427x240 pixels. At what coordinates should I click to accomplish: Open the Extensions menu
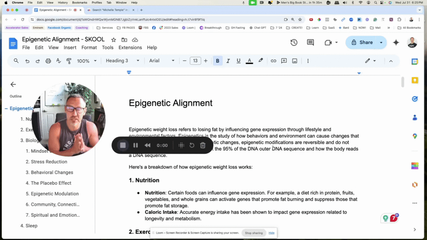tap(130, 47)
